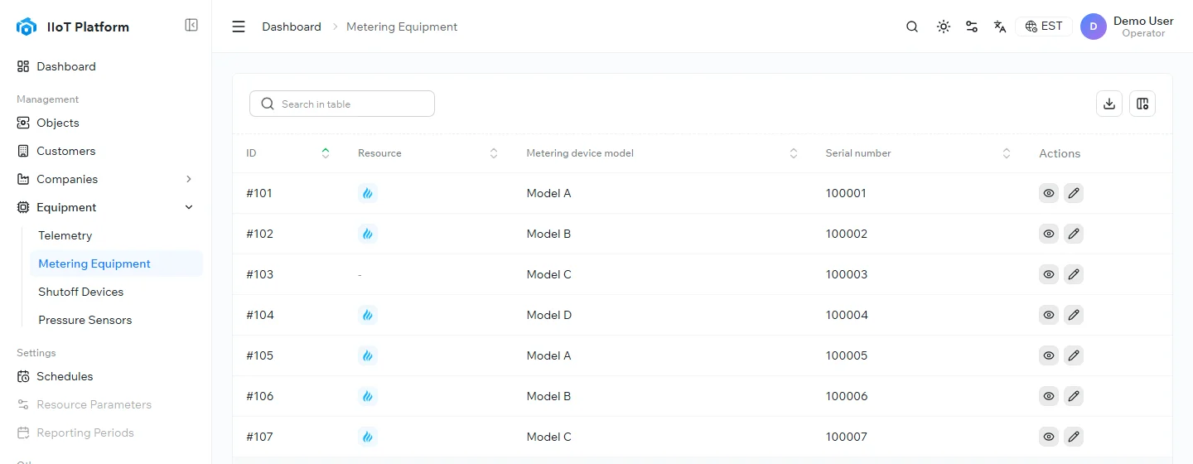Open the column settings icon

[1142, 104]
